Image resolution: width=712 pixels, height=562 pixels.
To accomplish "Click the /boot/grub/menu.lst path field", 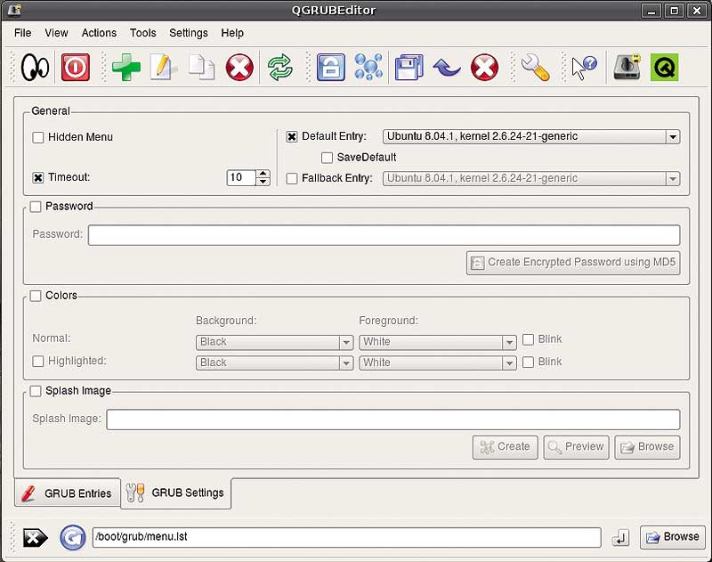I will (347, 537).
